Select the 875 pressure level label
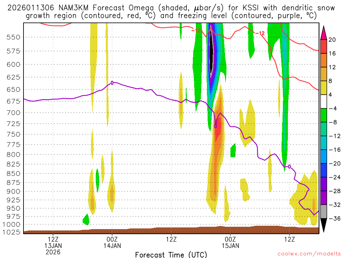The height and width of the screenshot is (258, 344). pyautogui.click(x=13, y=183)
